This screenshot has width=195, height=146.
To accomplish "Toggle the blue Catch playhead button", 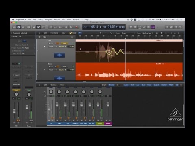I will coord(80,33).
